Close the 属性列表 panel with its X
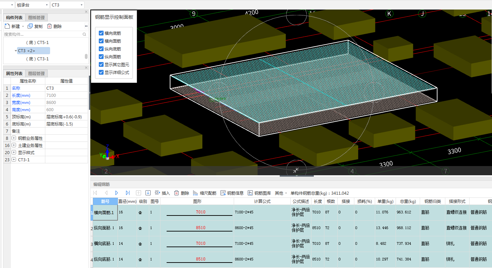 point(86,68)
